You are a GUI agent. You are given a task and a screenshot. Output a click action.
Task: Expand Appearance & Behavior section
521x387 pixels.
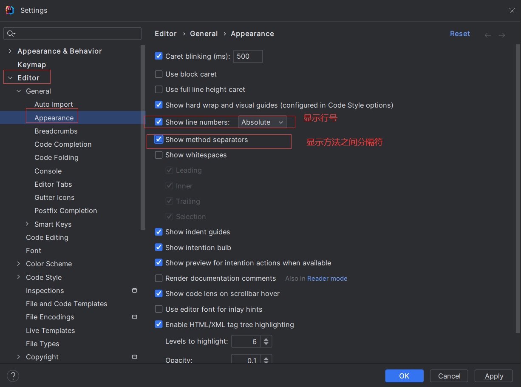(x=10, y=51)
